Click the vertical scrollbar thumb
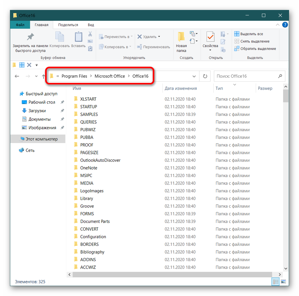Image resolution: width=299 pixels, height=296 pixels. (x=285, y=96)
